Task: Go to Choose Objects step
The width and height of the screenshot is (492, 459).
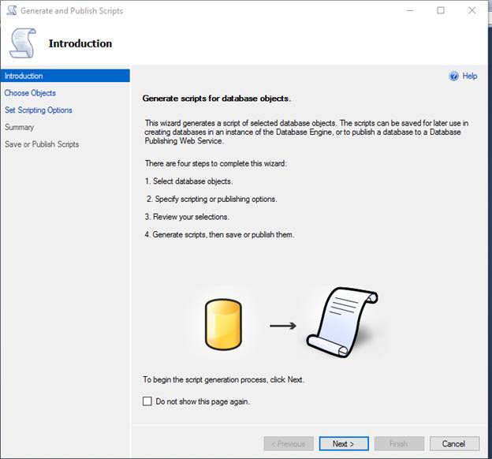Action: (30, 93)
